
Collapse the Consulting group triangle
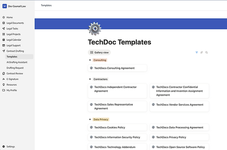[90, 60]
